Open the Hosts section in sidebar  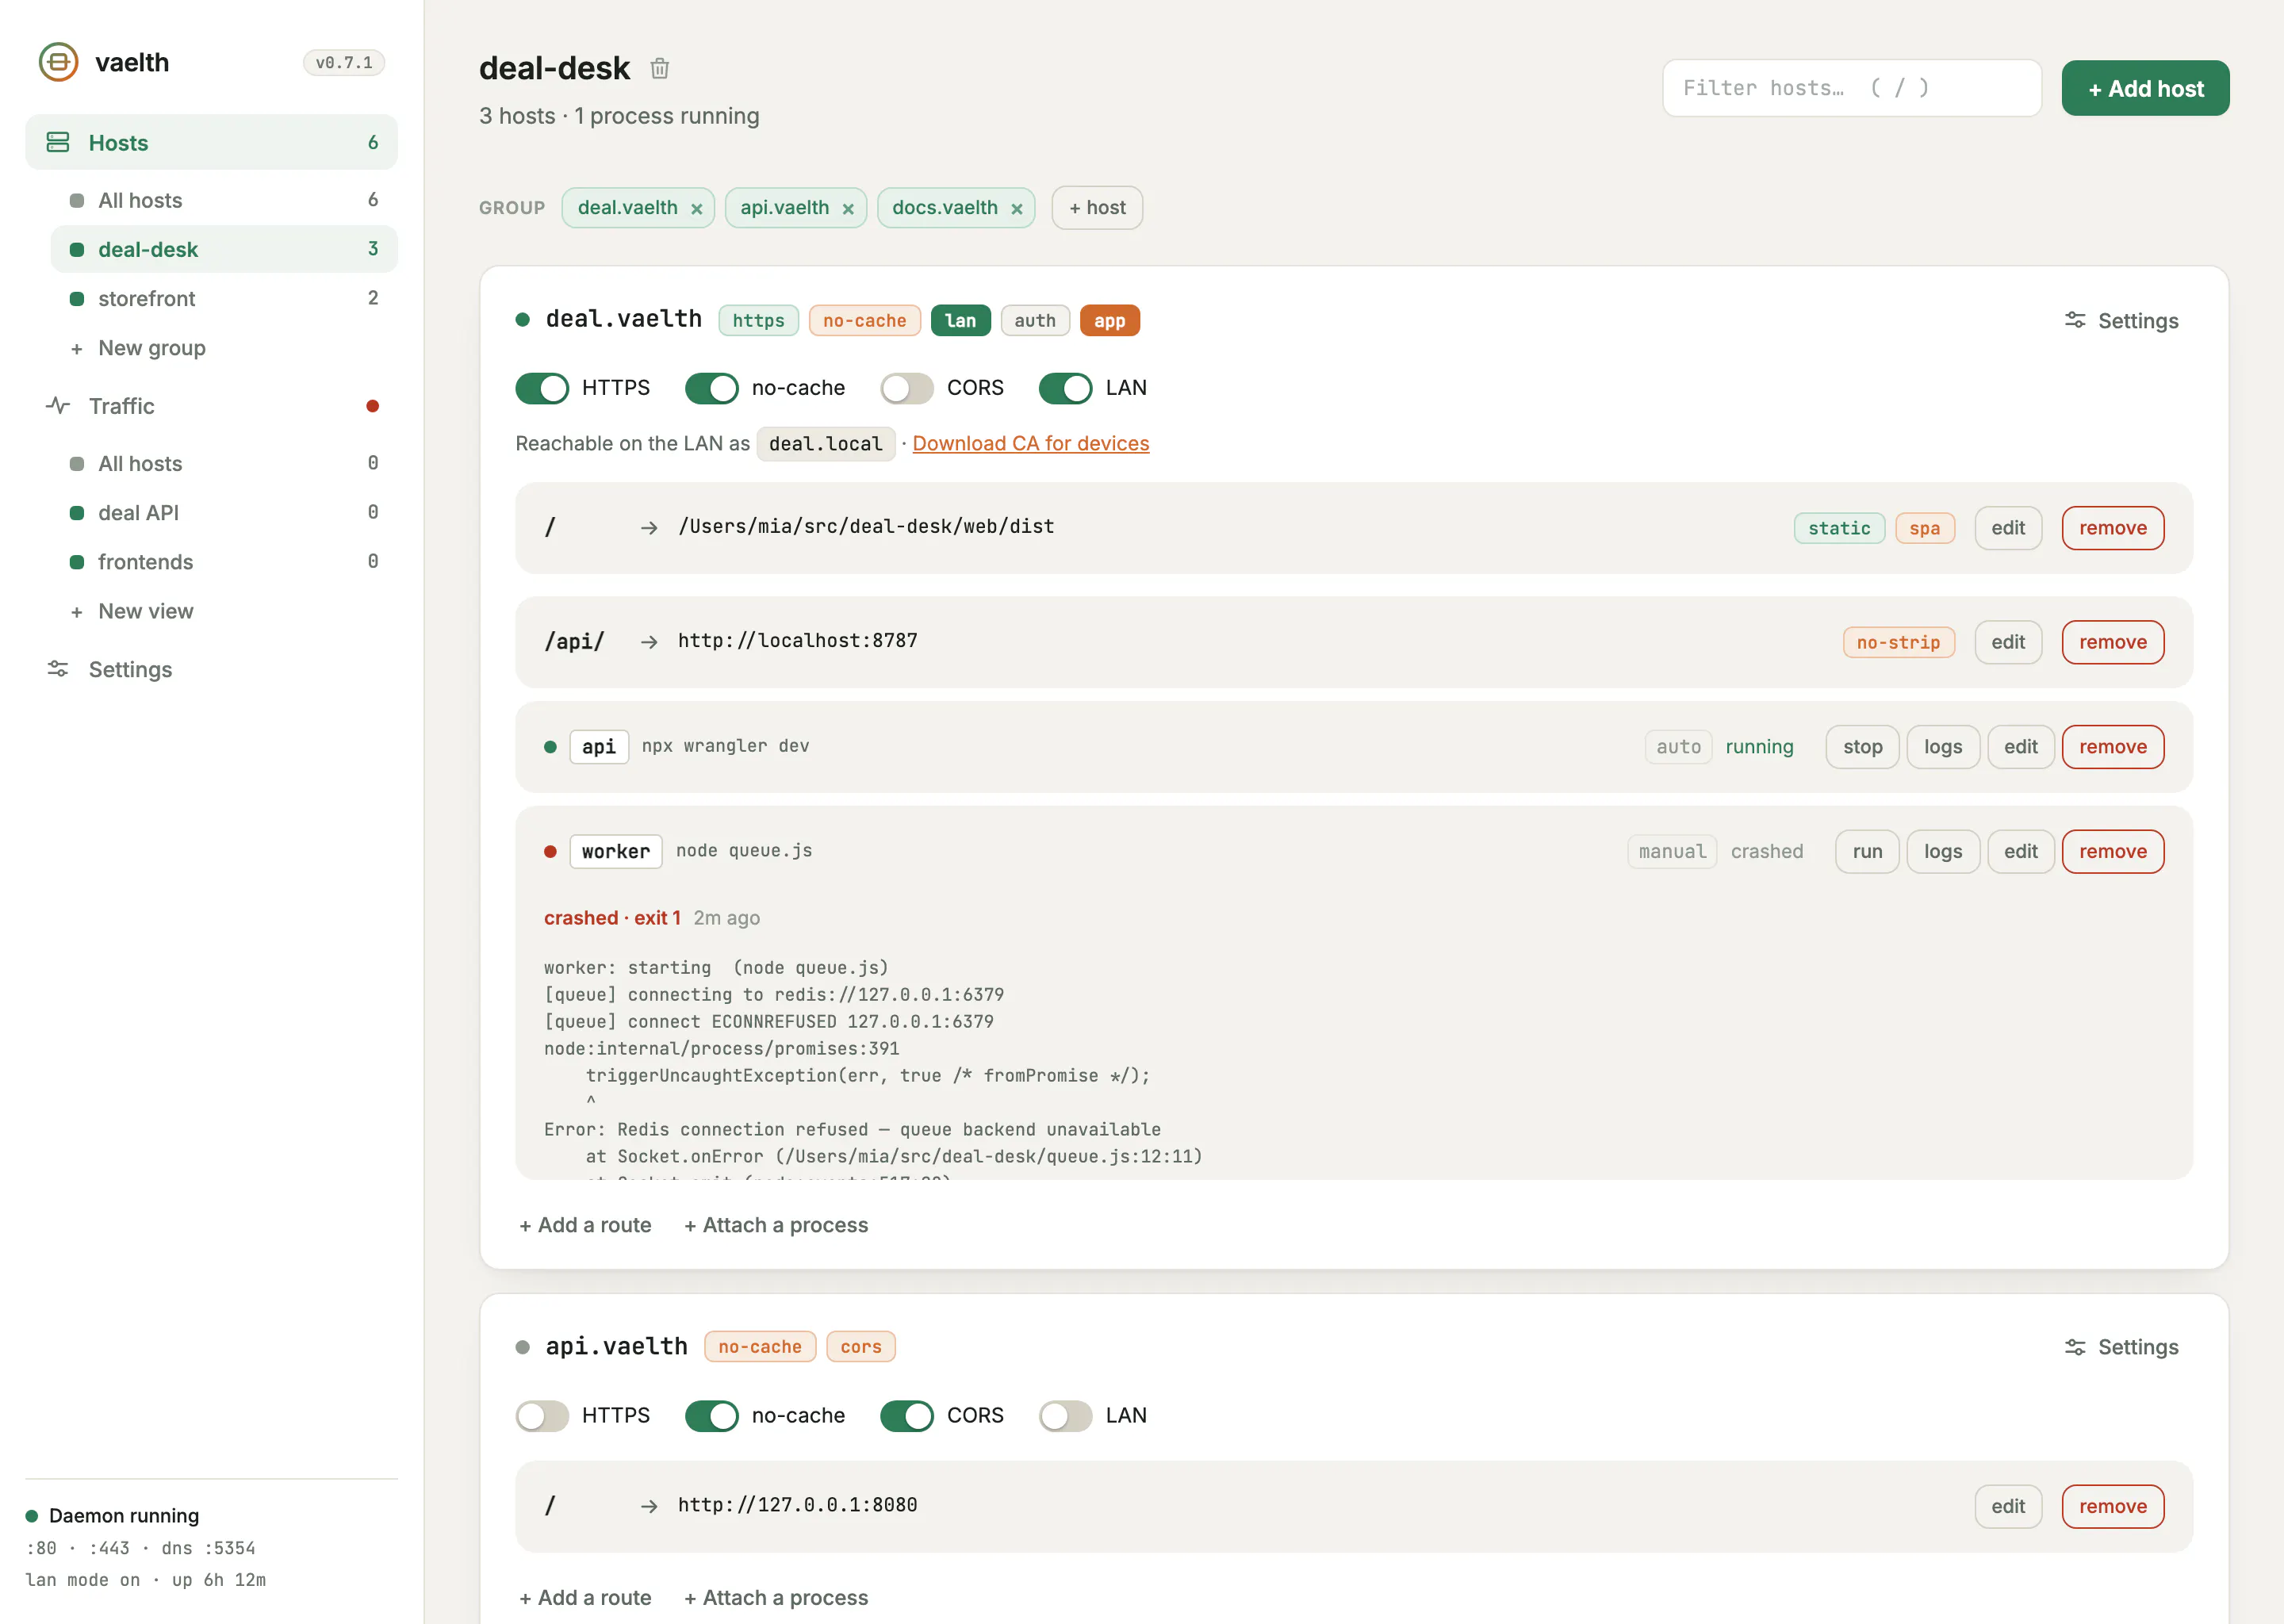pos(211,142)
